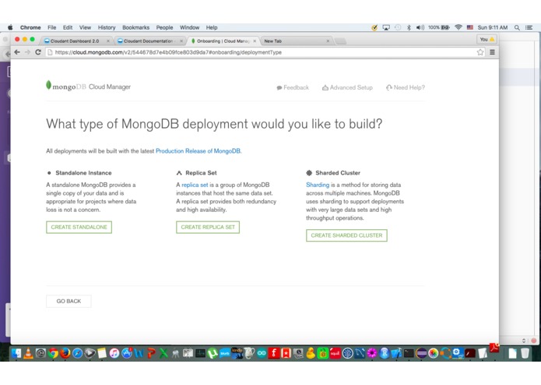Image resolution: width=541 pixels, height=385 pixels.
Task: Open iTunes from the Dock
Action: [114, 353]
